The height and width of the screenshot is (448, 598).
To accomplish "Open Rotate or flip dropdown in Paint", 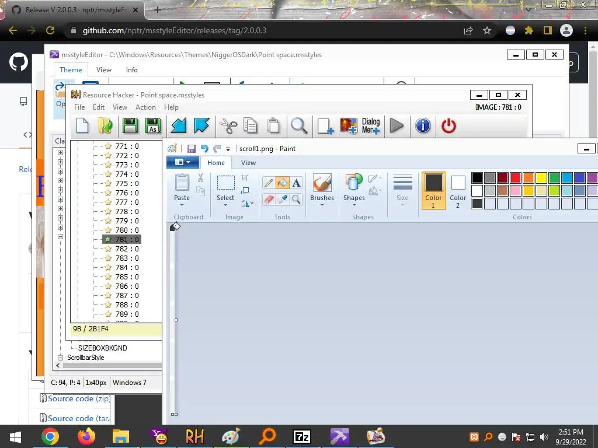I will (247, 204).
